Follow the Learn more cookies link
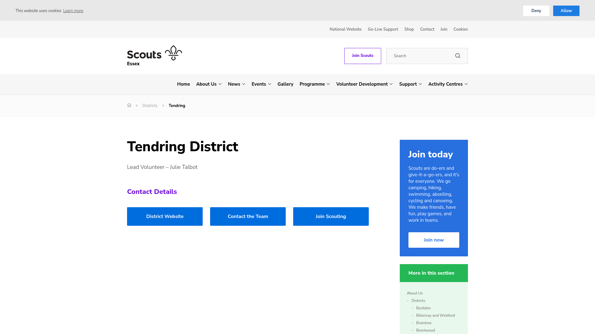This screenshot has height=334, width=595. tap(73, 11)
